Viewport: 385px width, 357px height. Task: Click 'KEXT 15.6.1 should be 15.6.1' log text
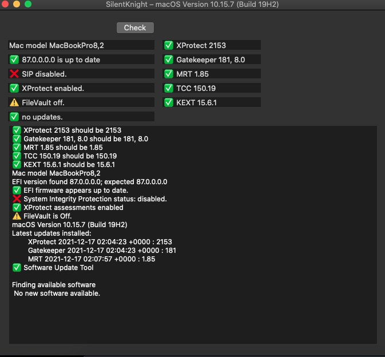pos(69,165)
